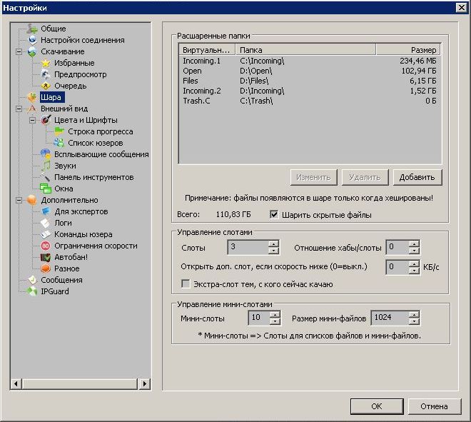Viewport: 471px width, 422px height.
Task: Click the Слоты value field
Action: 248,247
